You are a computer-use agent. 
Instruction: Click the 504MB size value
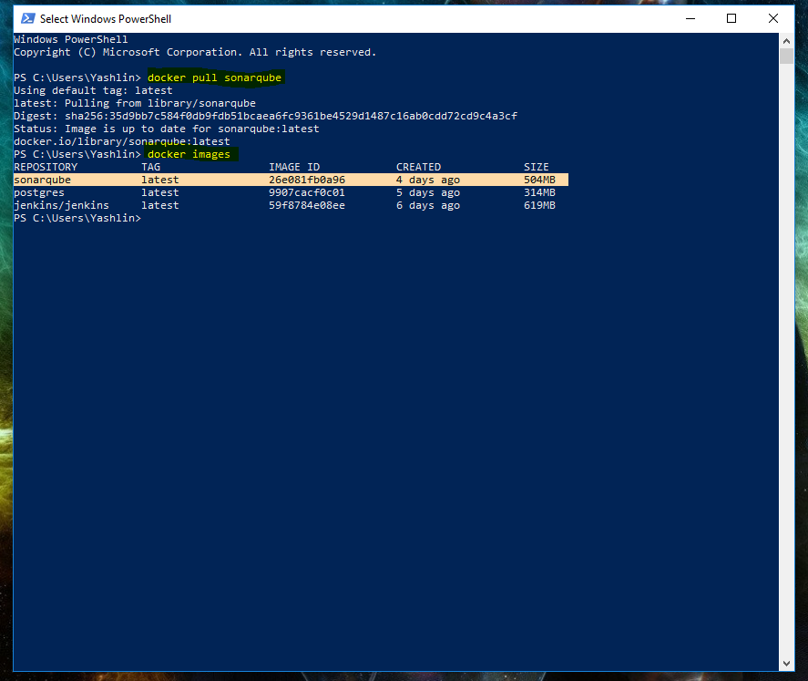[539, 180]
